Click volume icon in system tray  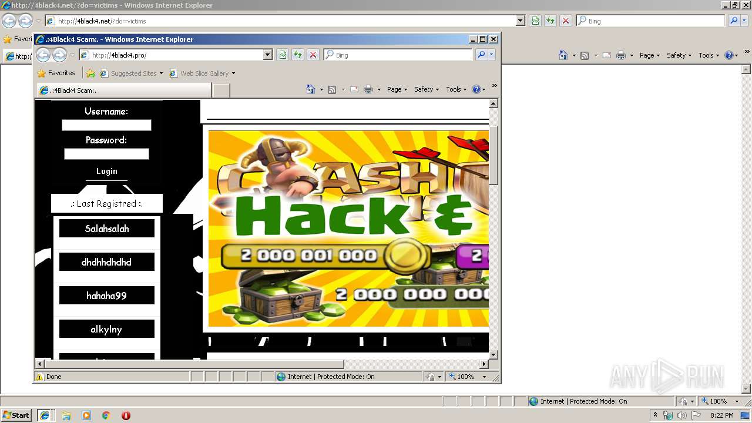coord(681,415)
